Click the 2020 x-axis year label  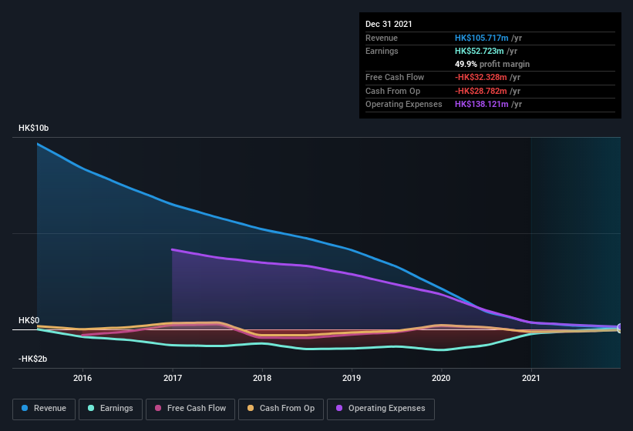441,378
